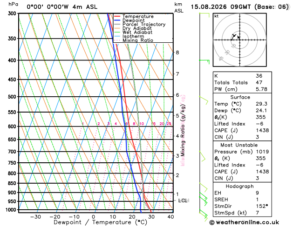Click the 'Dewpoint / Temperature (°C)' axis title
The image size is (293, 226).
click(100, 222)
